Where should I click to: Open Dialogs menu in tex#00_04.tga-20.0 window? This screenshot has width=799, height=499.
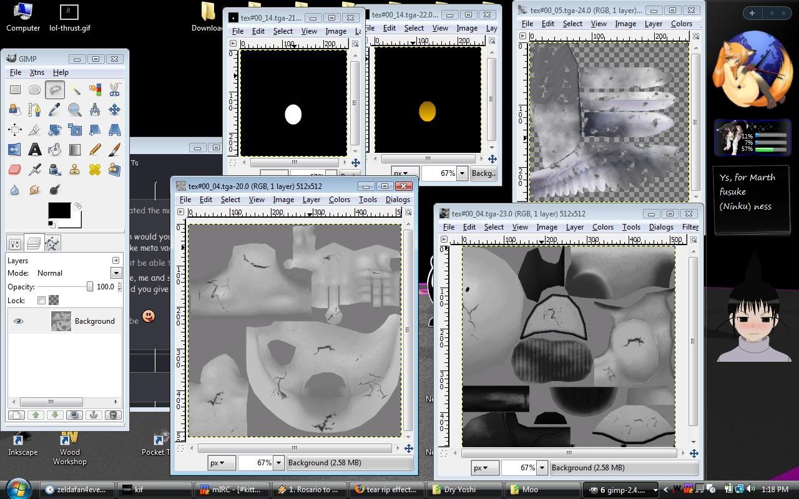click(398, 200)
